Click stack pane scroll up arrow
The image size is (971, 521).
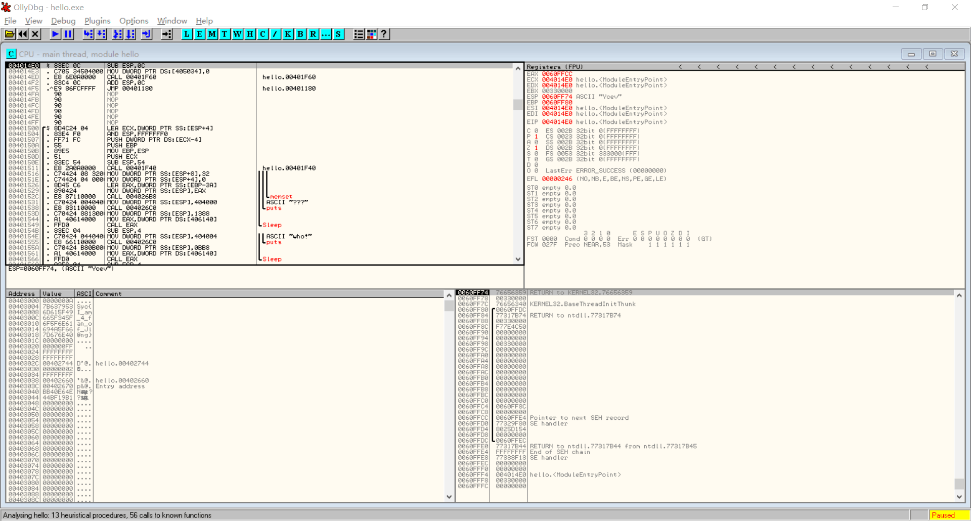pyautogui.click(x=959, y=295)
